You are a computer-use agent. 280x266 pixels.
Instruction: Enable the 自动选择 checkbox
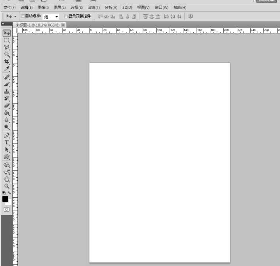(x=23, y=16)
